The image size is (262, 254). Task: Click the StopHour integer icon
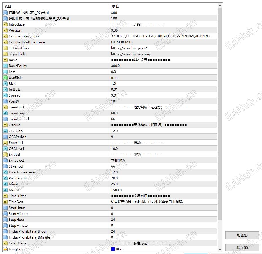[x=5, y=219]
